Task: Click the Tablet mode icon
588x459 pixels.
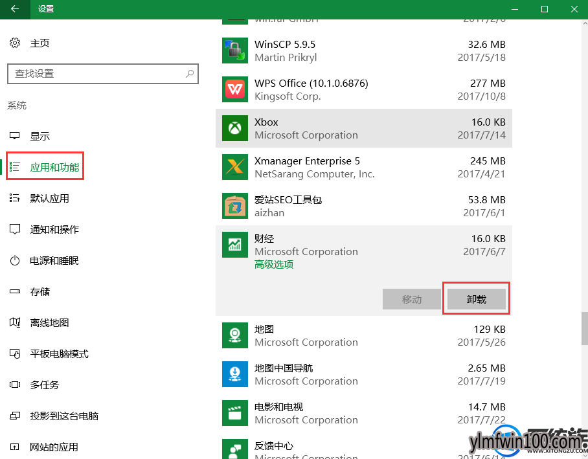Action: pyautogui.click(x=15, y=353)
